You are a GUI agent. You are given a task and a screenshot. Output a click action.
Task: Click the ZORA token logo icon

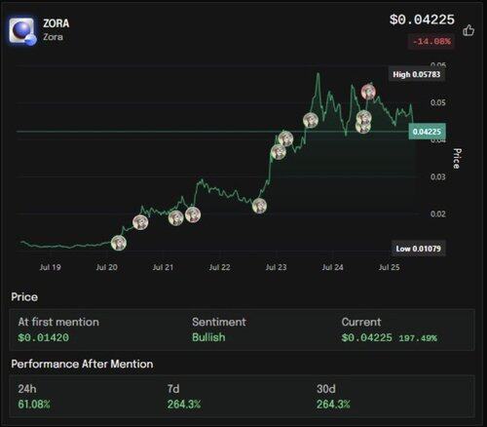tap(22, 31)
